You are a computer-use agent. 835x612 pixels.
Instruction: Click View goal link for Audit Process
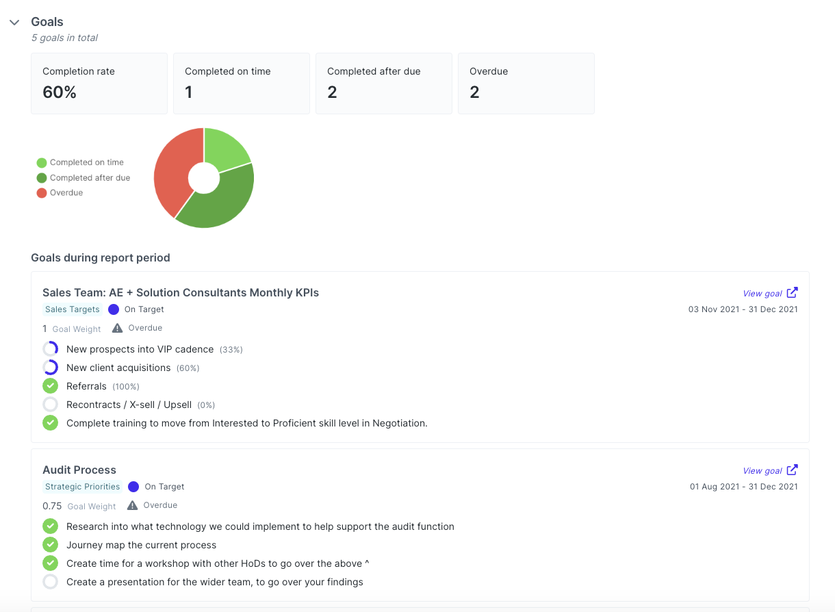click(x=762, y=471)
